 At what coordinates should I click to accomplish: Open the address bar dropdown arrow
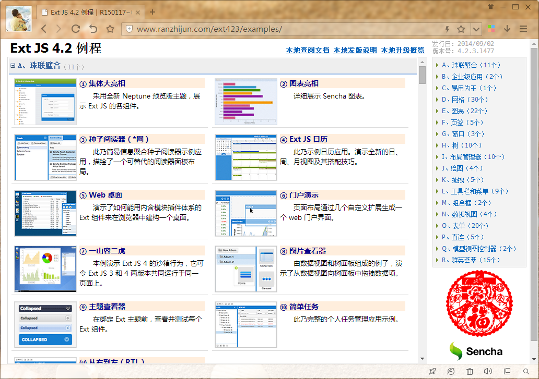click(476, 29)
